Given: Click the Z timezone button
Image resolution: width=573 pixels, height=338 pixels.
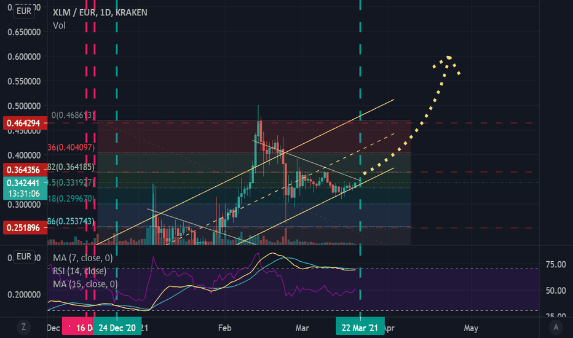Looking at the screenshot, I should click(x=24, y=327).
